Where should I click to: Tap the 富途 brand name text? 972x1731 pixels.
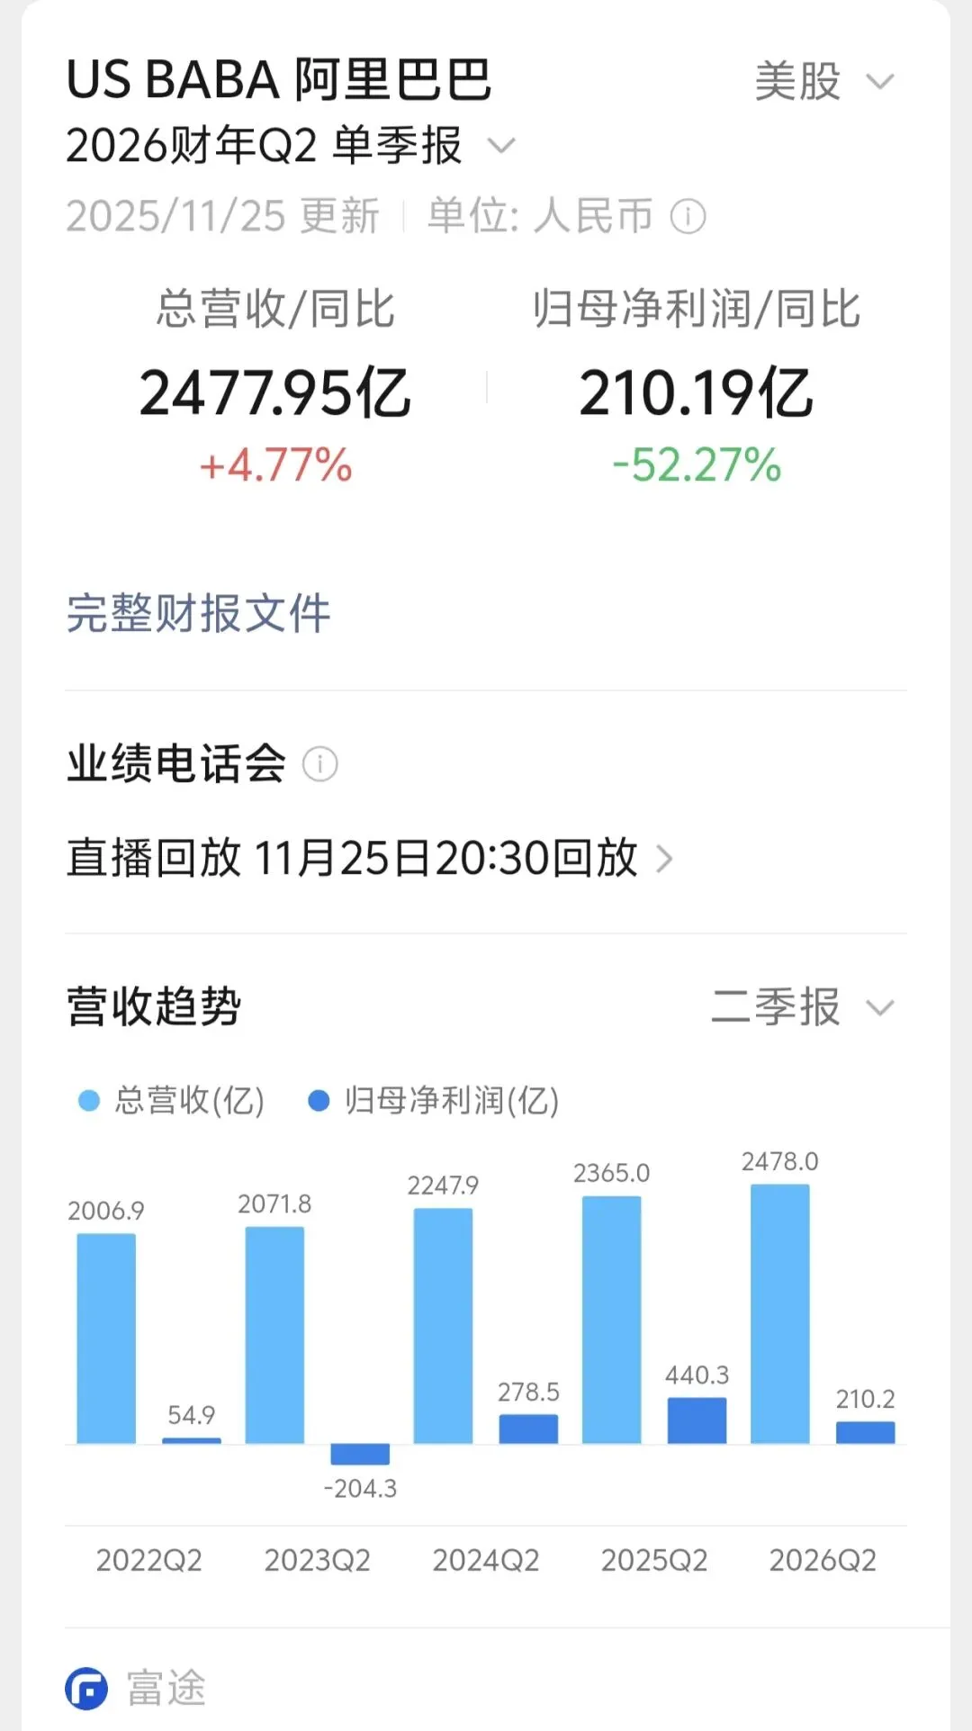click(166, 1688)
